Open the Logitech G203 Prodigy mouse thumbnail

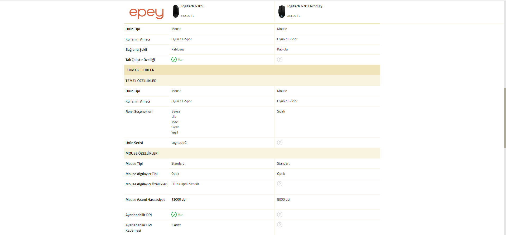(x=282, y=11)
